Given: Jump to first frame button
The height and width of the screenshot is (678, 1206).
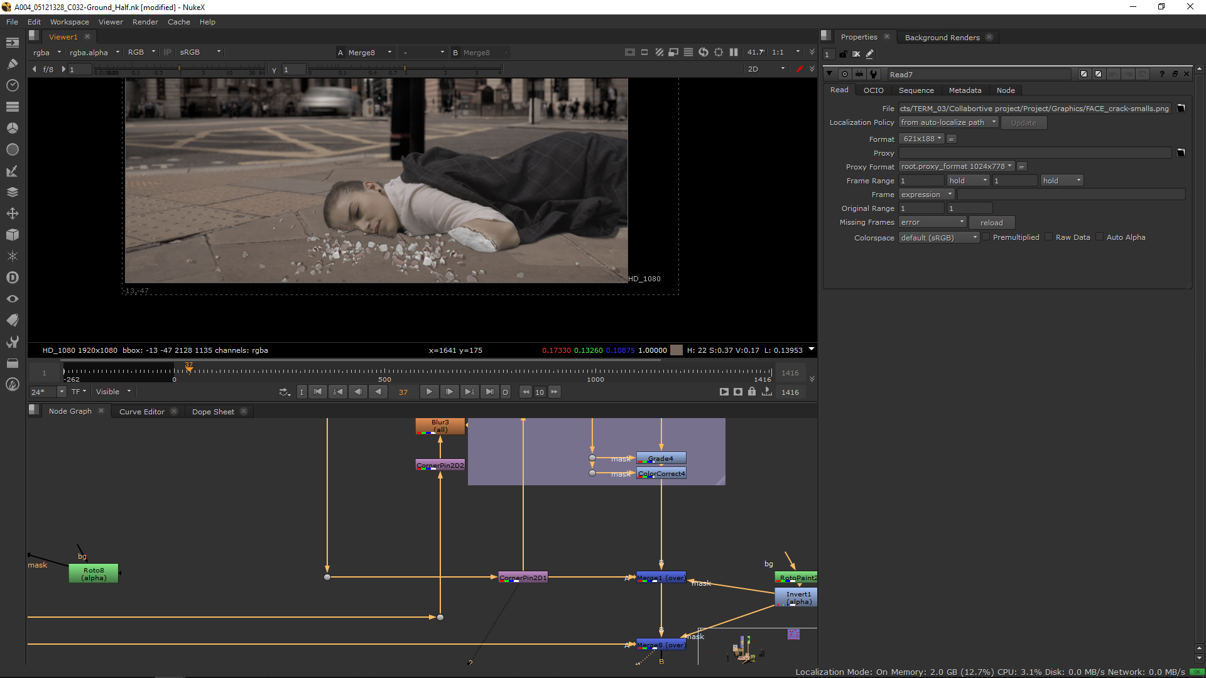Looking at the screenshot, I should [318, 392].
